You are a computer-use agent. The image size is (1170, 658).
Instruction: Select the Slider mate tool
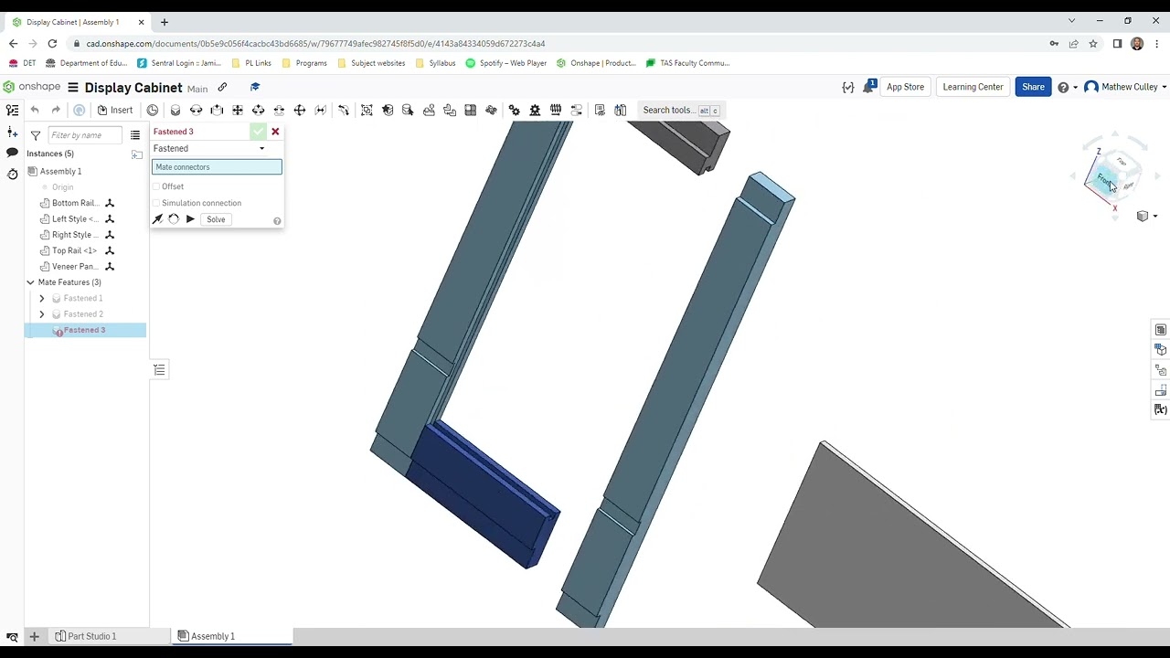(217, 110)
